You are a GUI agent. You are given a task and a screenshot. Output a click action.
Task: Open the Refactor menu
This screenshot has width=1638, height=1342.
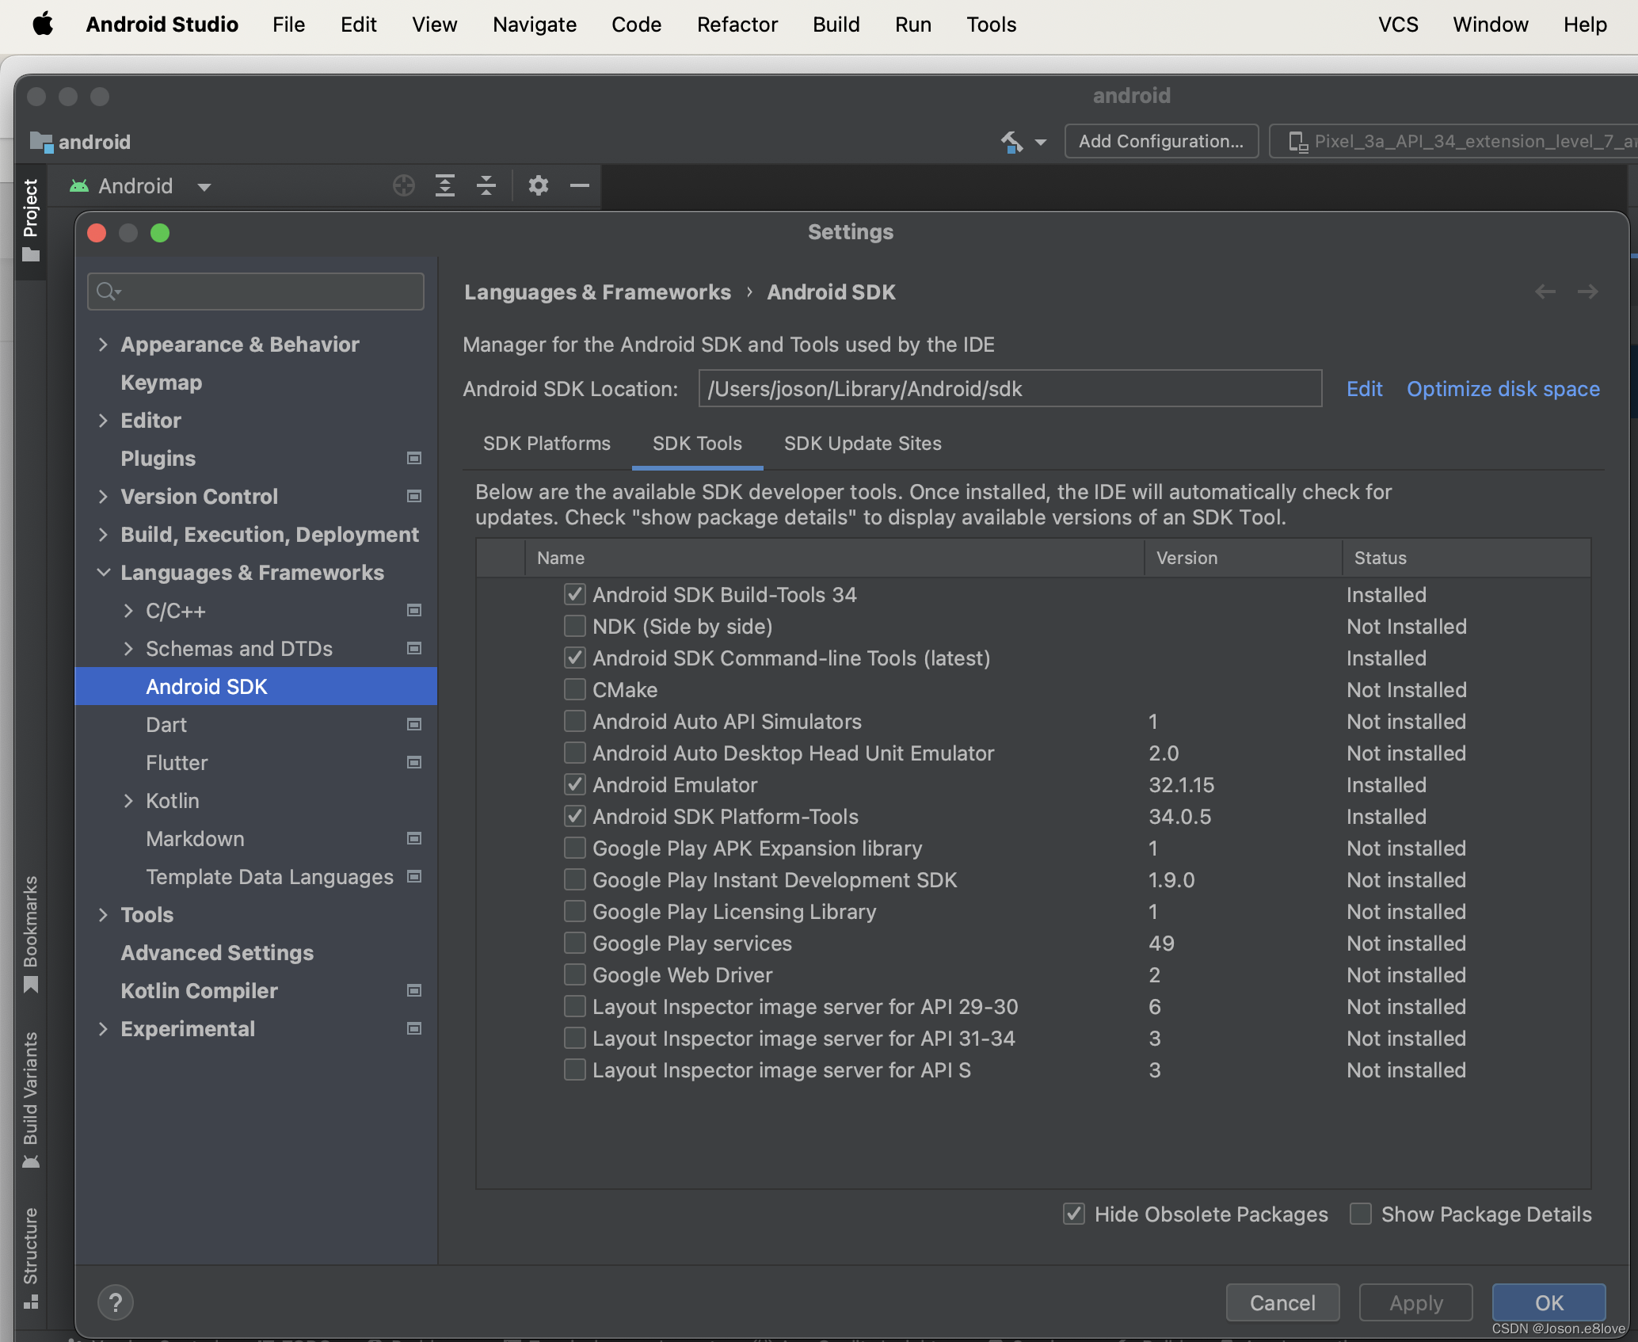pos(737,25)
